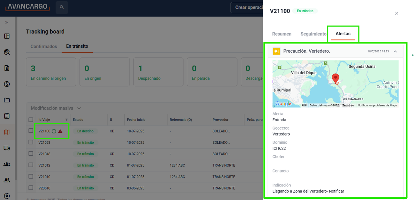This screenshot has height=200, width=414.
Task: Click trip ID V21053
Action: (44, 142)
